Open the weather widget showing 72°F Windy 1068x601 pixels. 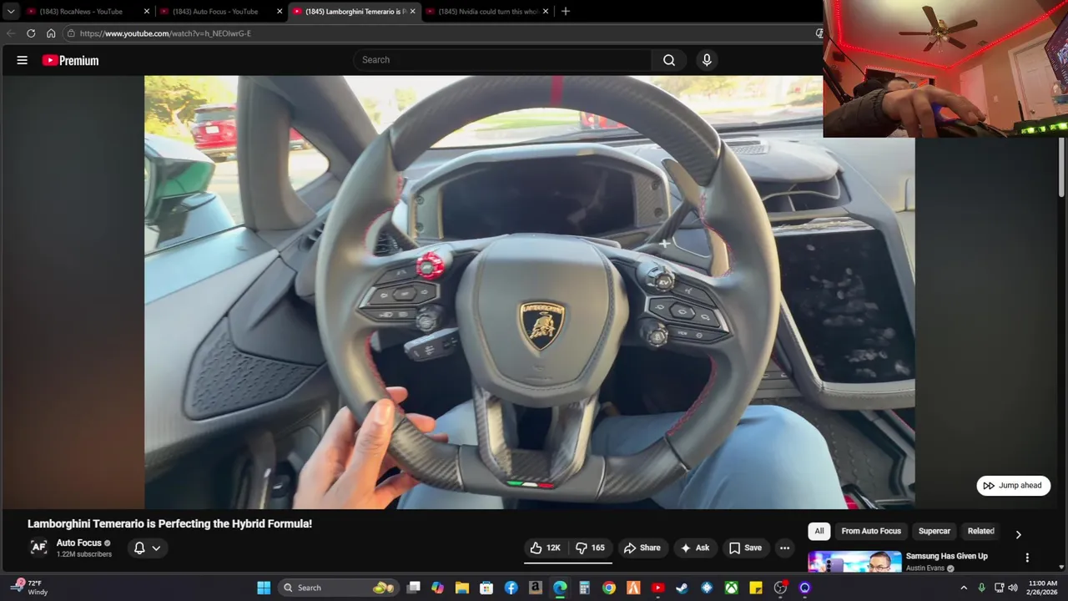(28, 588)
